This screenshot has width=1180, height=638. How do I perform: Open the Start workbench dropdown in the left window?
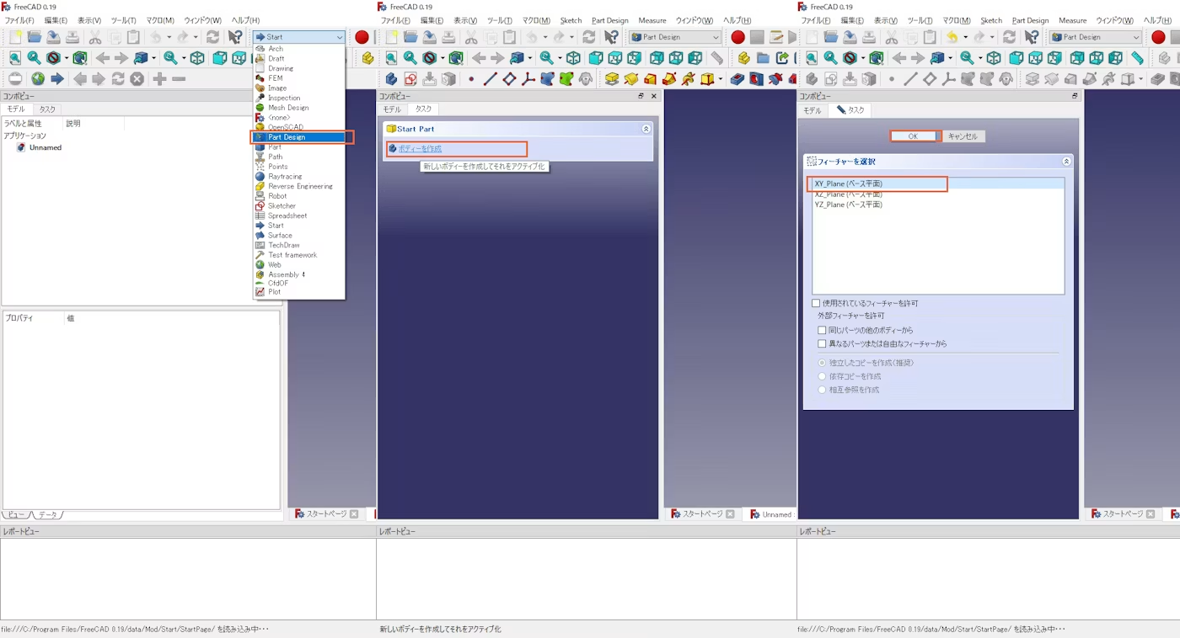coord(299,37)
